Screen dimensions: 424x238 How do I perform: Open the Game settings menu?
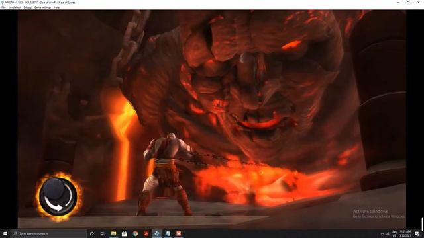click(x=42, y=7)
